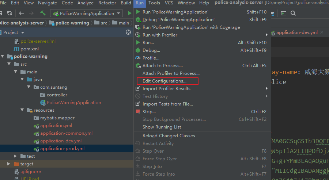Open the Project view dropdown arrow
This screenshot has width=329, height=180.
click(23, 32)
